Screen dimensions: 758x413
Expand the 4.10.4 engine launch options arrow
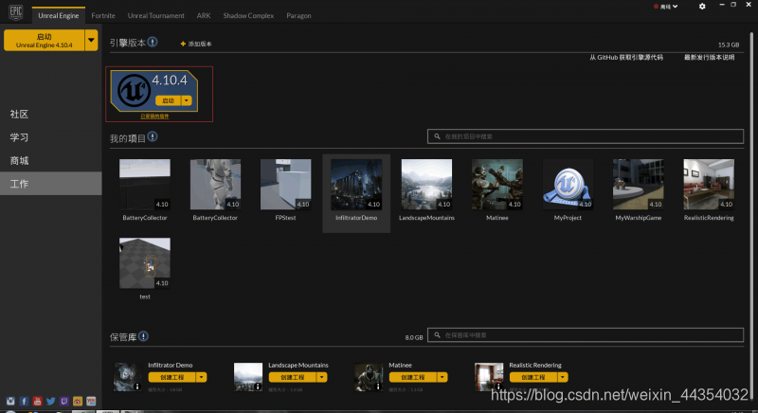tap(187, 100)
